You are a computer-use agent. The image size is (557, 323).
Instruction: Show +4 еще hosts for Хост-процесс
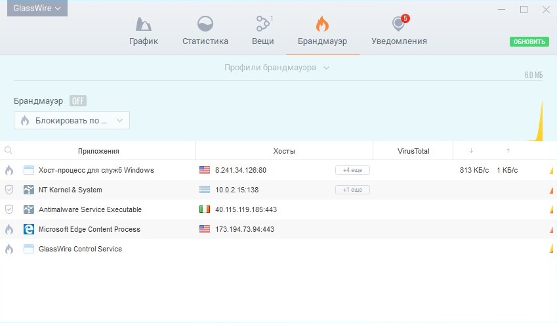coord(352,170)
